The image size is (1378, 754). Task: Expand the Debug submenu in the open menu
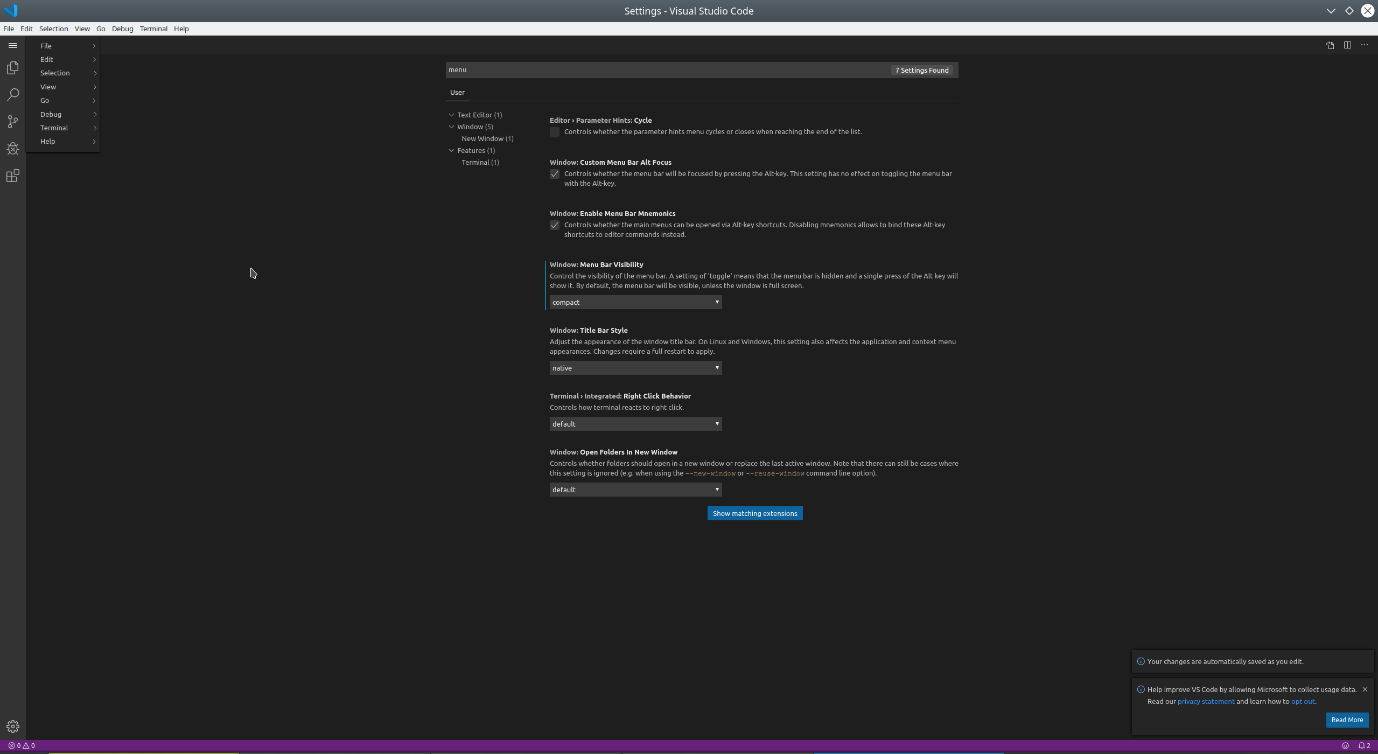click(63, 114)
